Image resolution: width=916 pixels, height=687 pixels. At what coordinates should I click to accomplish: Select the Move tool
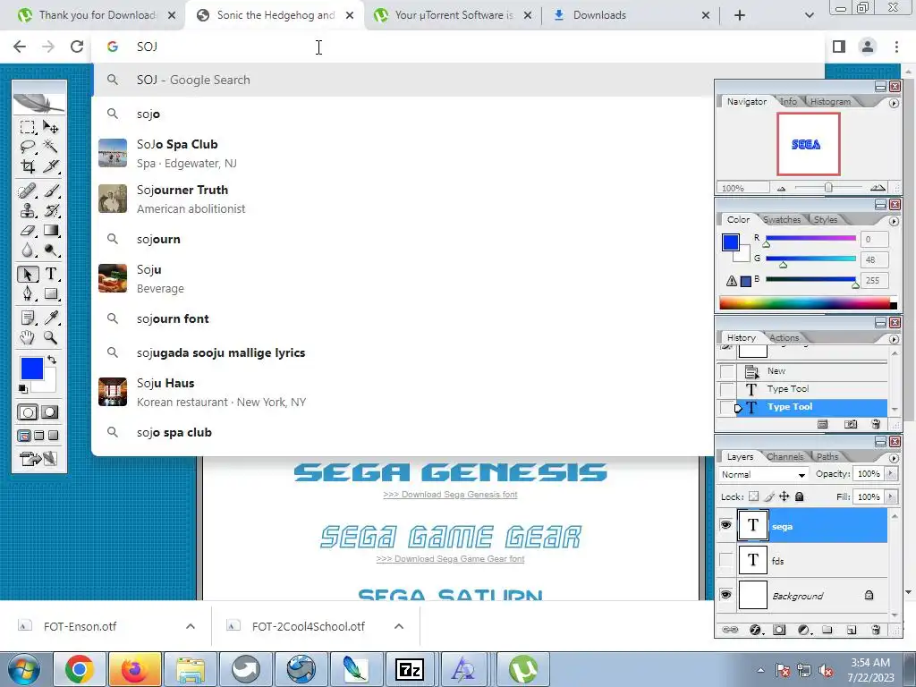[x=51, y=127]
